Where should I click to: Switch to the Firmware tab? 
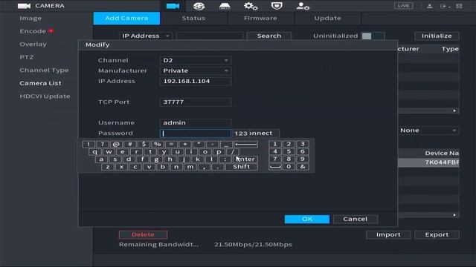tap(260, 18)
